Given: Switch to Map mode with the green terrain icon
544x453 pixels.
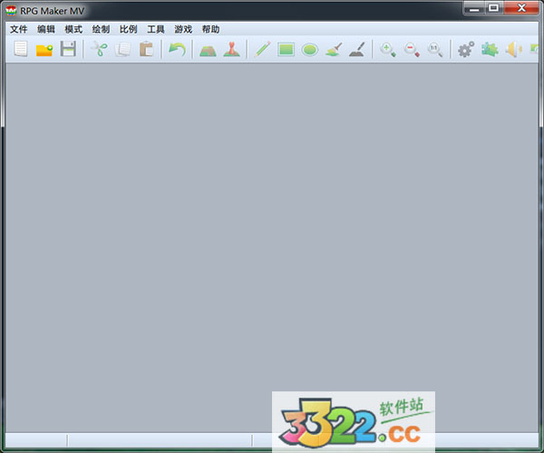Looking at the screenshot, I should click(x=208, y=51).
